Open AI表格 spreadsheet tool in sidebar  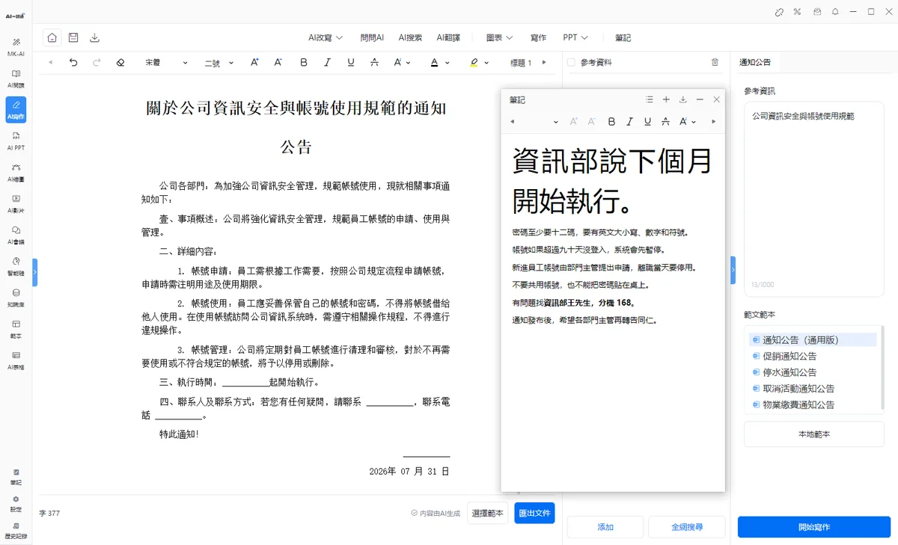(x=16, y=361)
